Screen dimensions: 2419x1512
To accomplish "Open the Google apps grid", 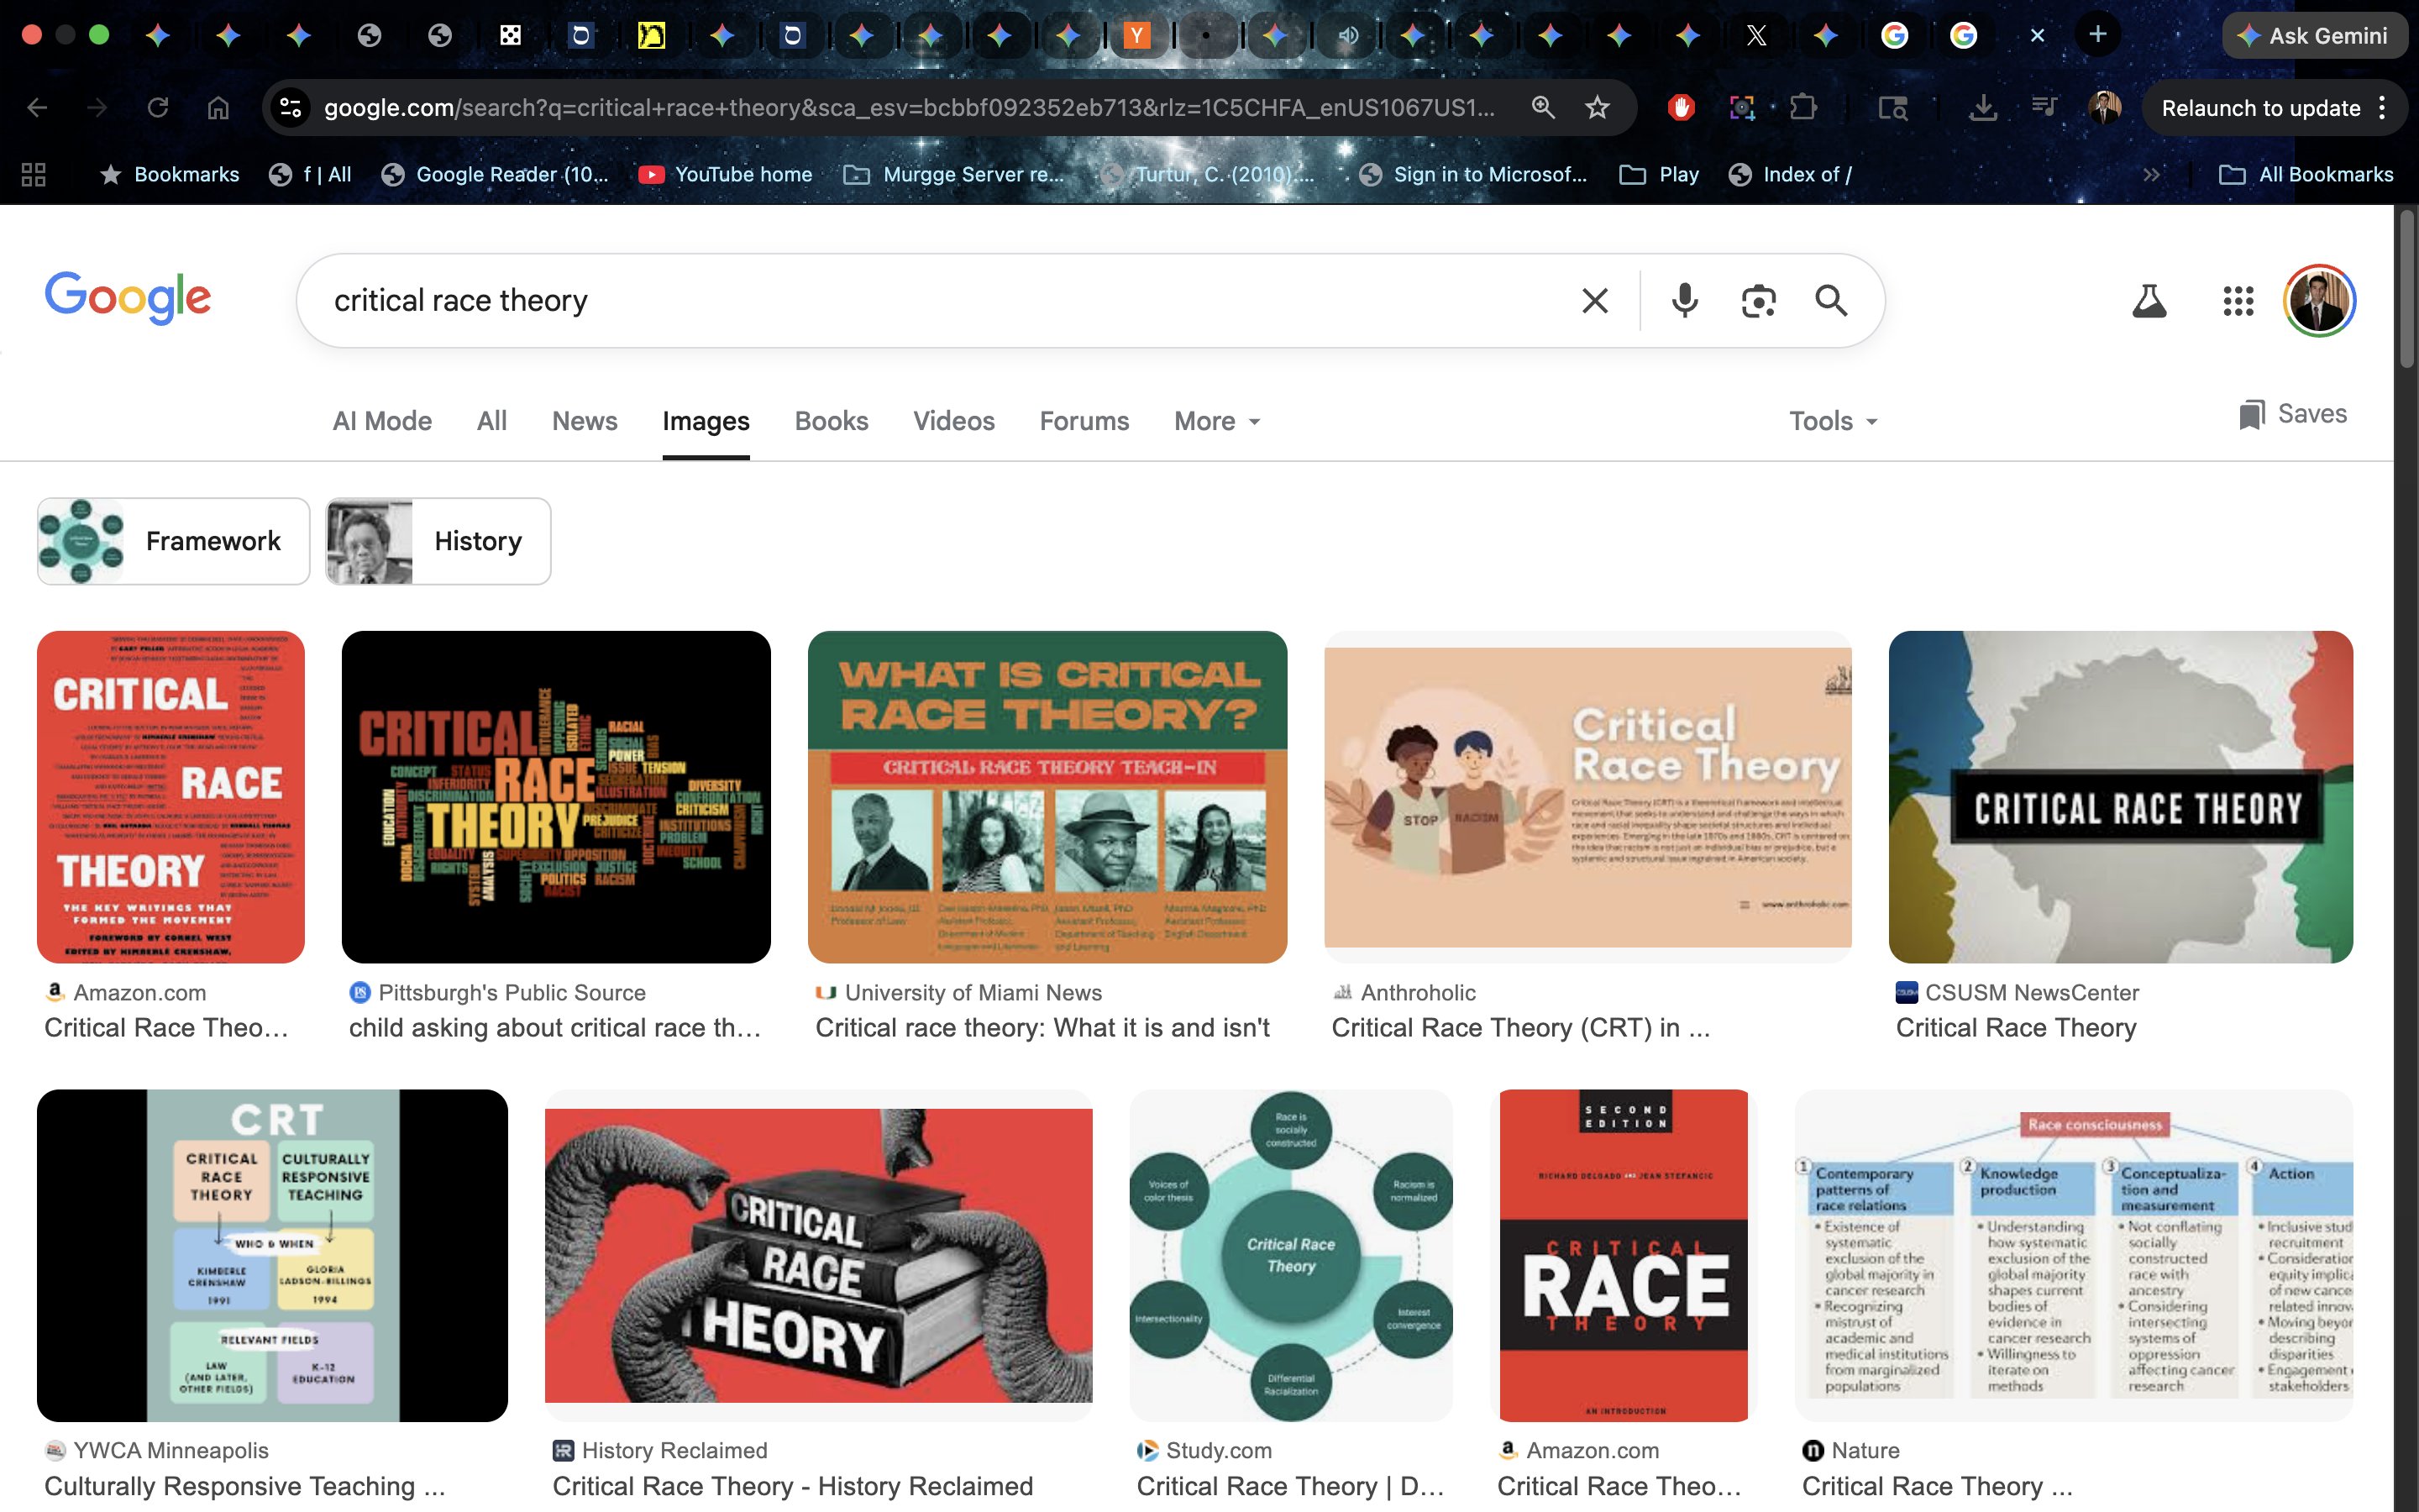I will point(2238,300).
